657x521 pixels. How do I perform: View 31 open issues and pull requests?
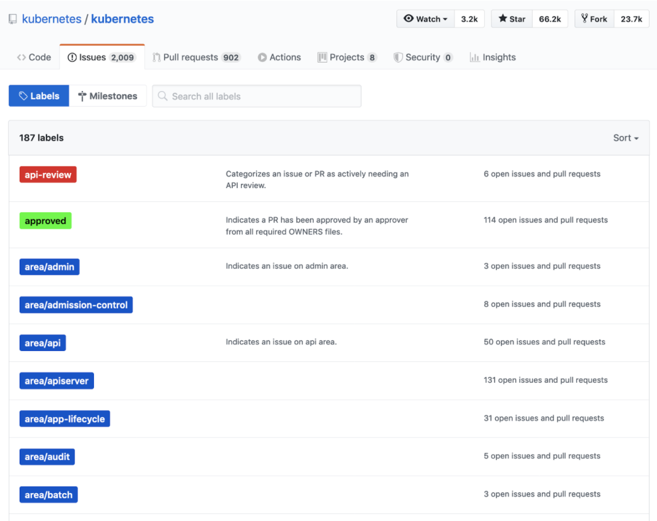544,418
